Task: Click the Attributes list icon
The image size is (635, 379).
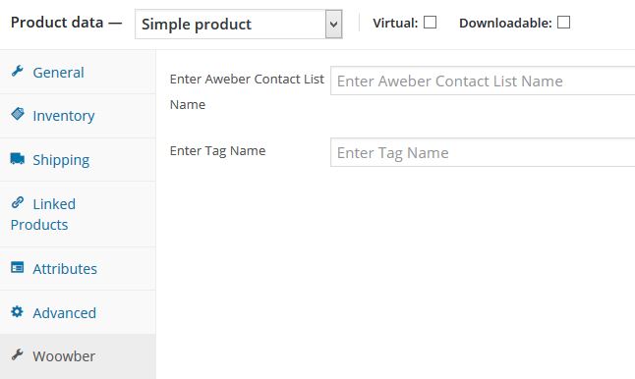Action: 17,267
